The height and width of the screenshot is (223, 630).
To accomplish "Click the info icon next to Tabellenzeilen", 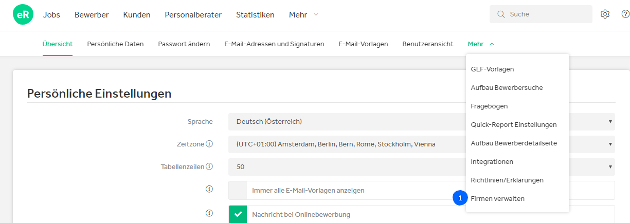I will (209, 166).
